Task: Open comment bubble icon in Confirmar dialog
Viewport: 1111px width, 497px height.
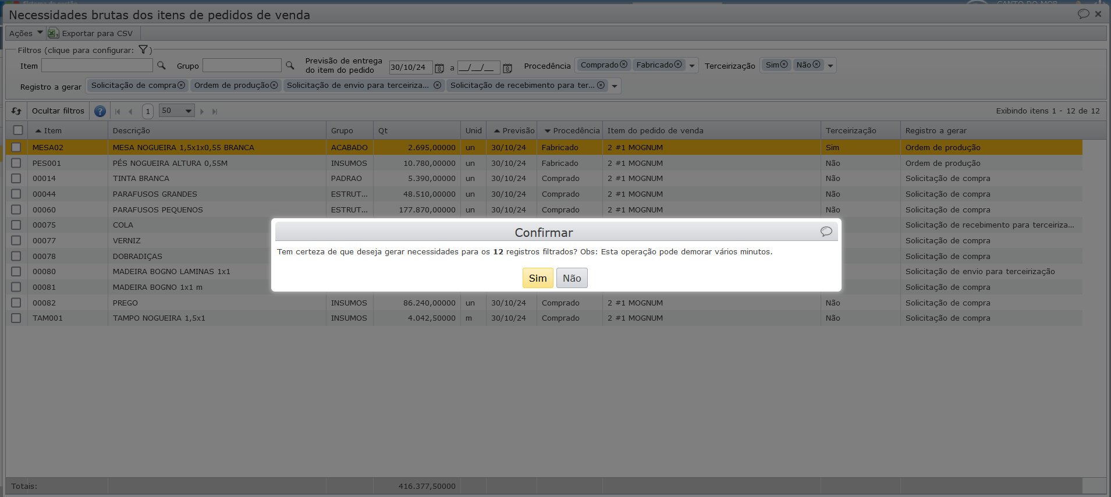Action: pyautogui.click(x=826, y=232)
